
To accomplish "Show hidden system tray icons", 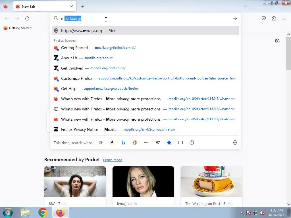I will point(242,213).
